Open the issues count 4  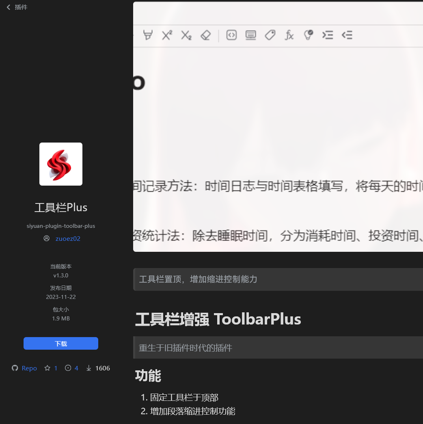click(x=76, y=368)
